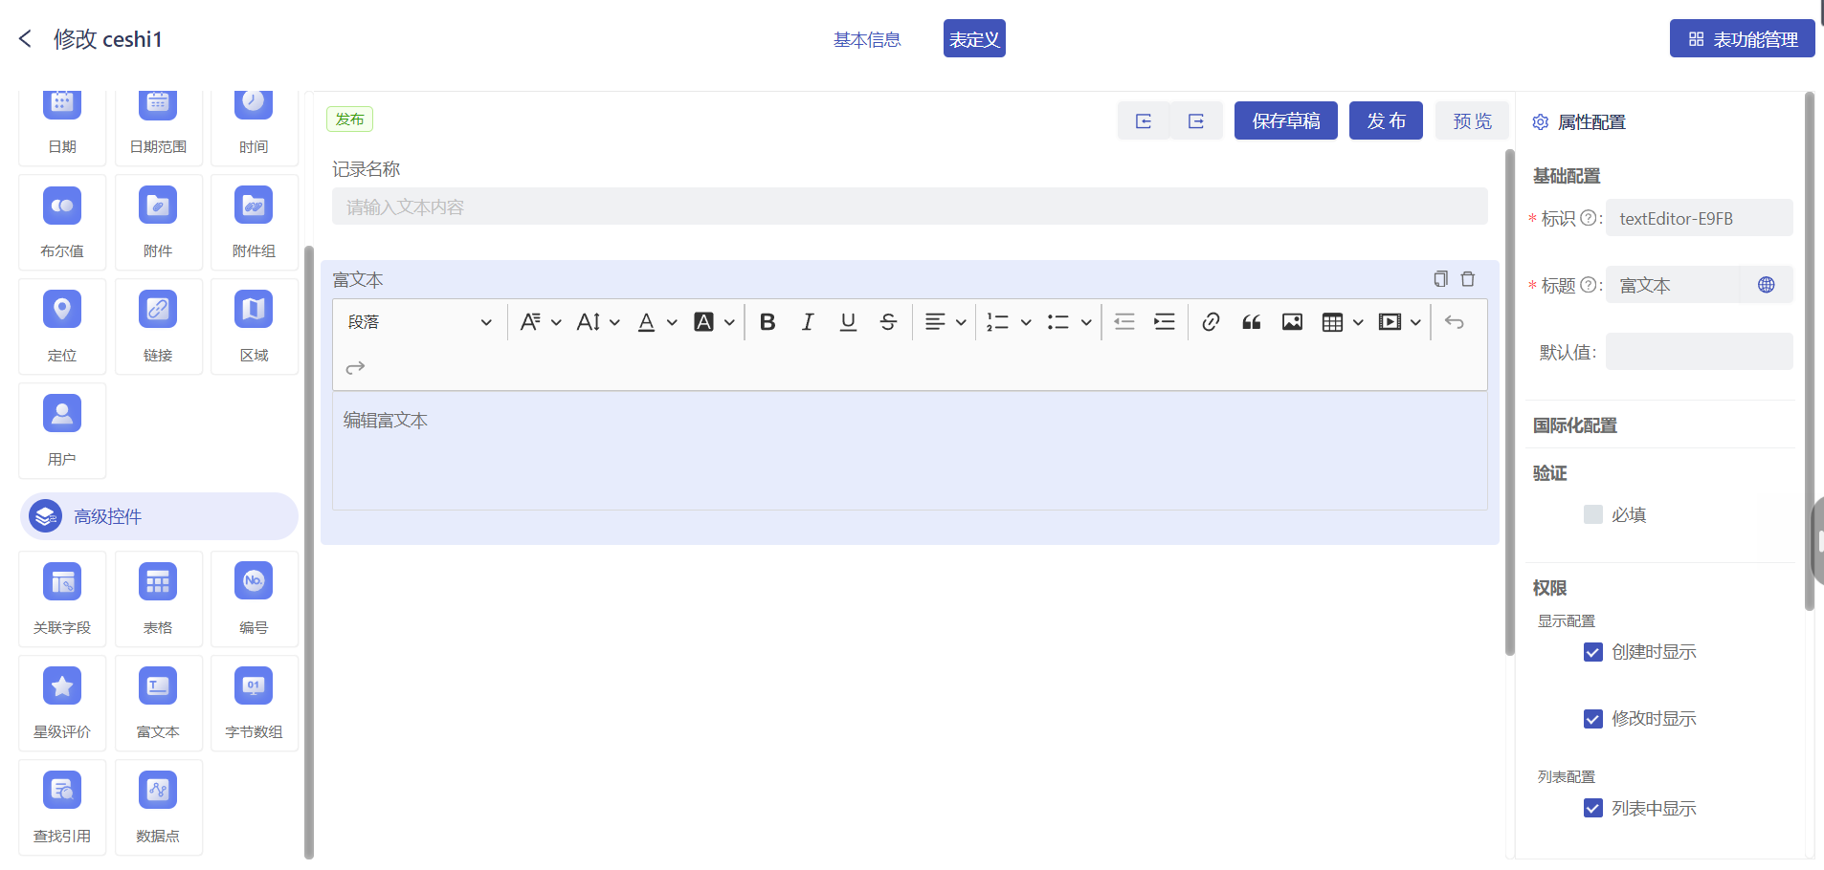The height and width of the screenshot is (870, 1824).
Task: Insert a block quote
Action: point(1251,322)
